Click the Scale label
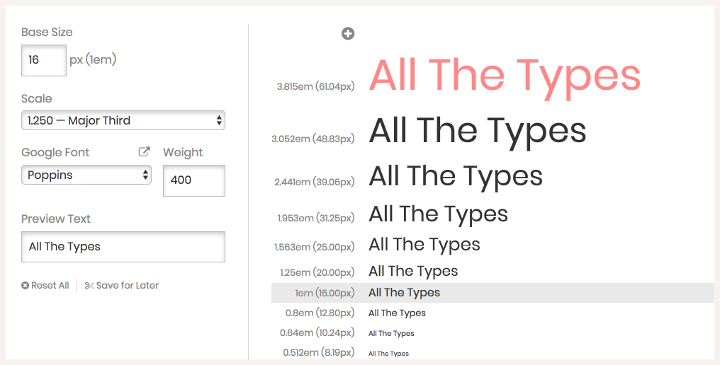The height and width of the screenshot is (365, 720). (37, 98)
